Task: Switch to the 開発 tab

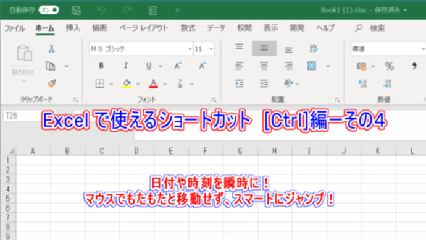Action: [x=297, y=28]
